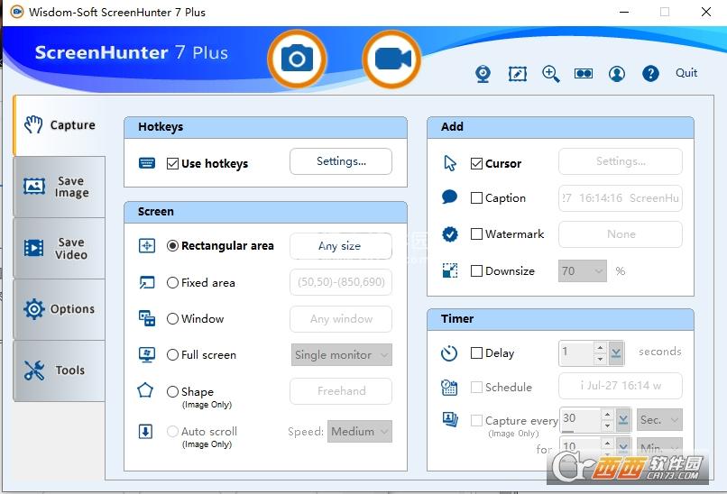This screenshot has width=727, height=494.
Task: Click the Watermark None button
Action: [621, 234]
